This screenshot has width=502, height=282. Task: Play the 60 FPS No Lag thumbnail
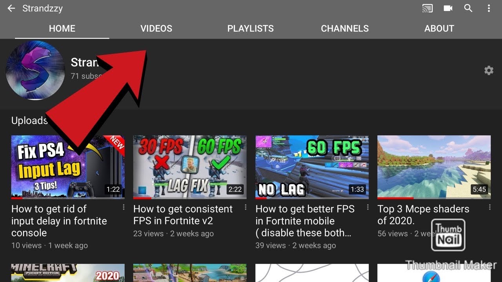pyautogui.click(x=312, y=167)
